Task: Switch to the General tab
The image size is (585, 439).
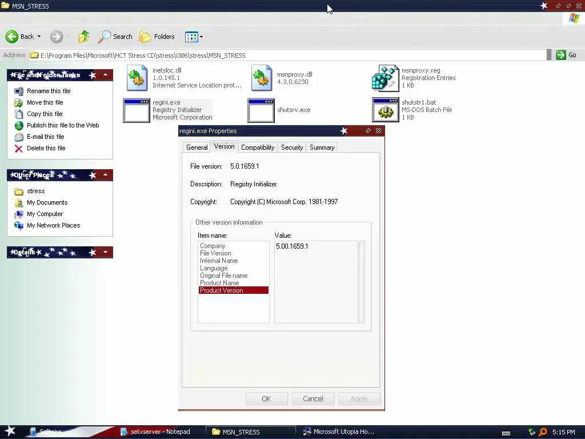Action: (197, 147)
